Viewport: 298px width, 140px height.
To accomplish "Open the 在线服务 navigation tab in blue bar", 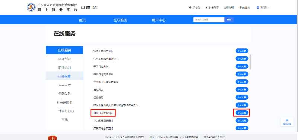I will coord(120,20).
